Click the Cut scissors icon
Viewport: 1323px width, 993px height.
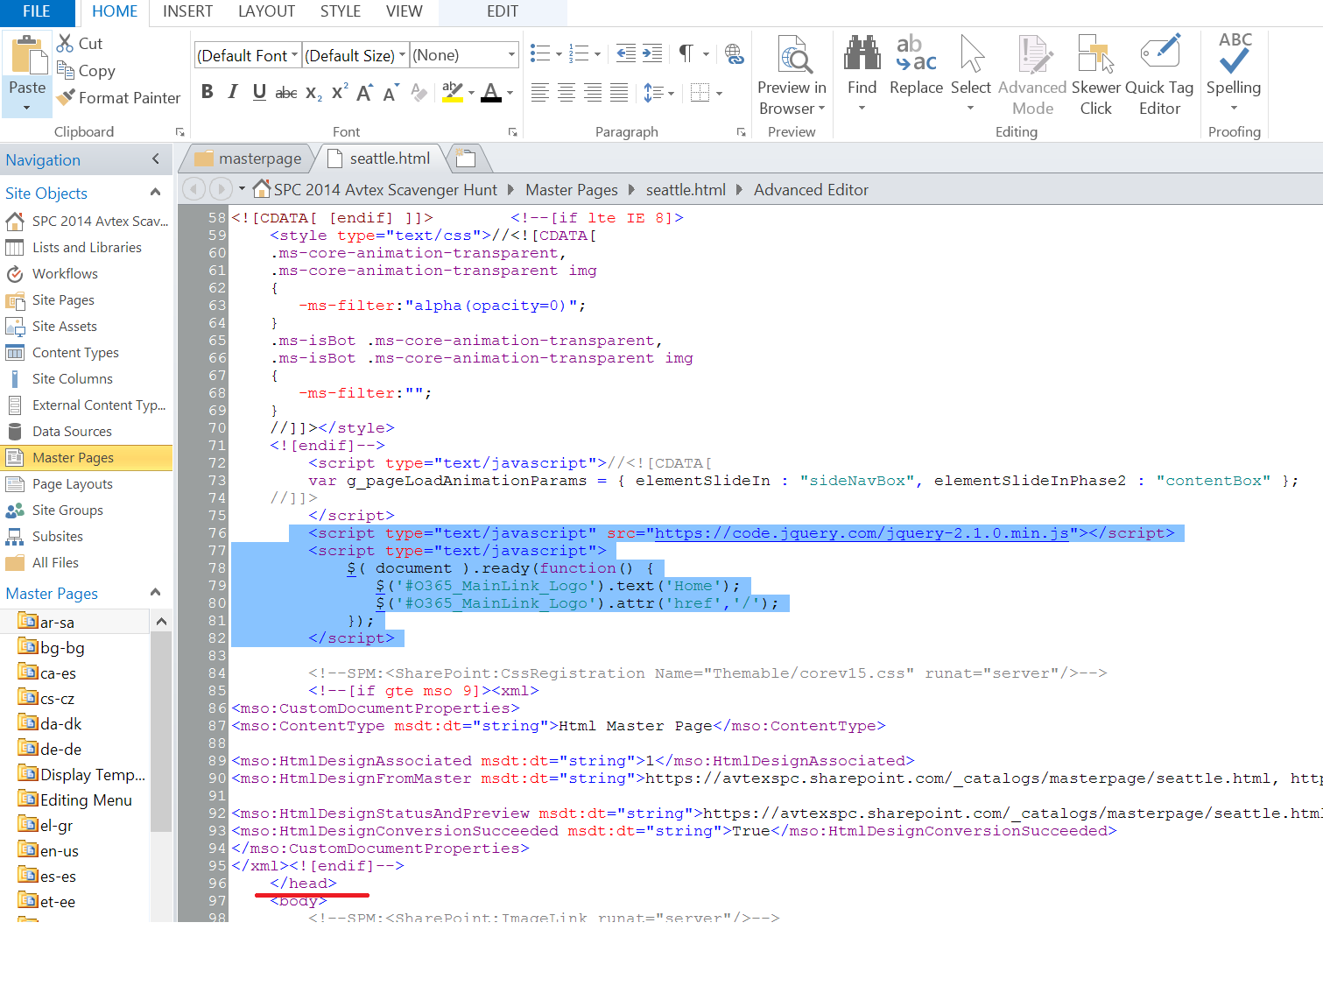66,43
